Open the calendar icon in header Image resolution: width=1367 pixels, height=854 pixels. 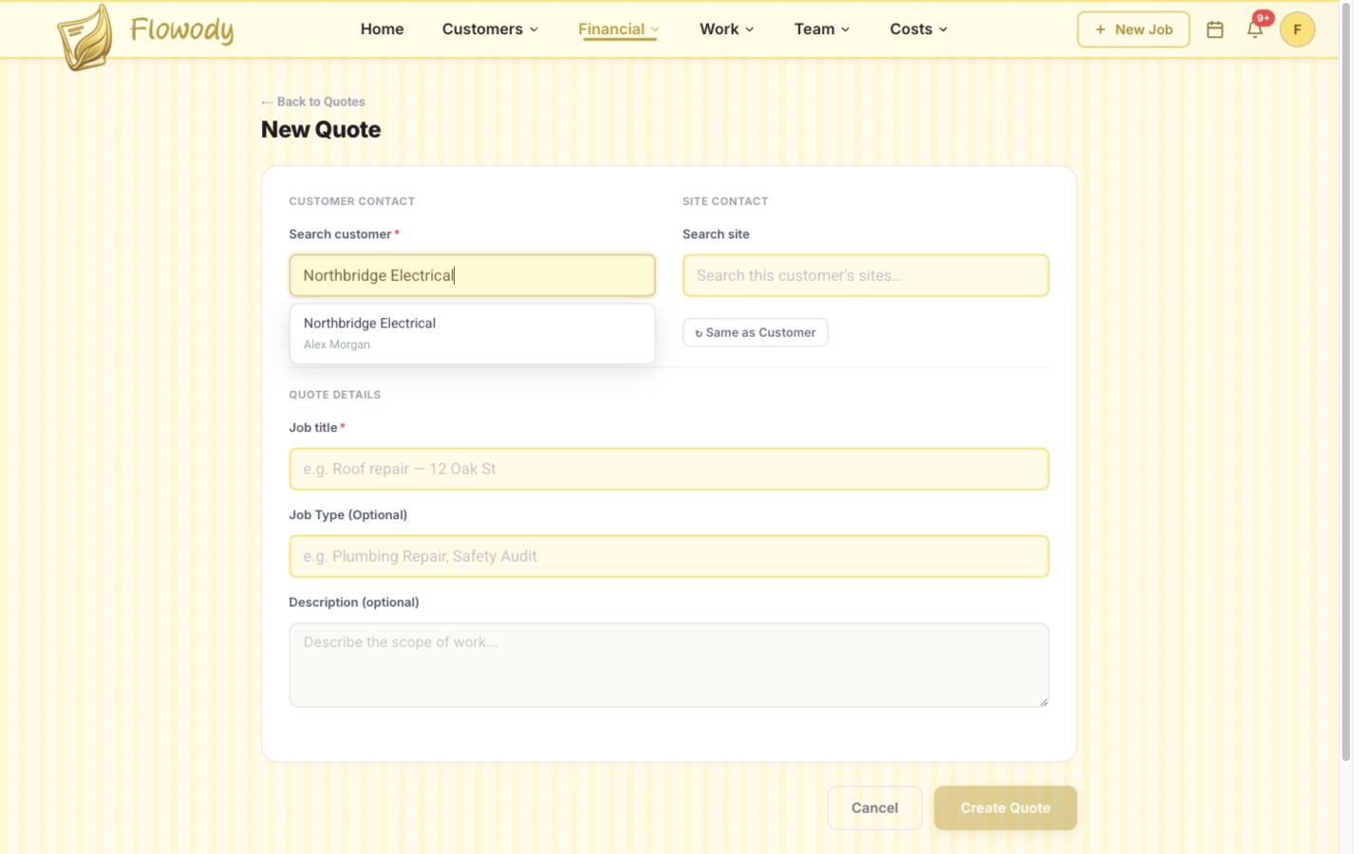click(x=1214, y=29)
